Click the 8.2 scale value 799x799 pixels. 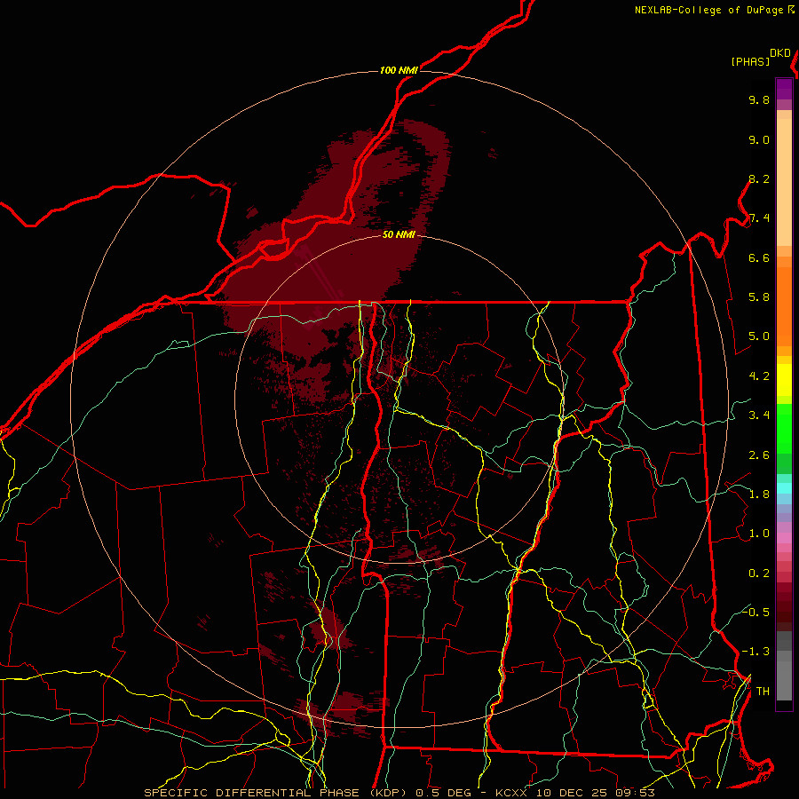point(759,179)
